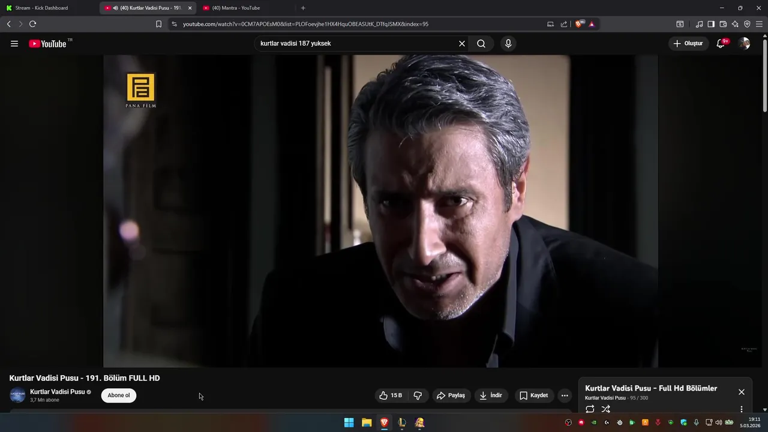Clear the search box with the X
Viewport: 768px width, 432px height.
tap(462, 43)
